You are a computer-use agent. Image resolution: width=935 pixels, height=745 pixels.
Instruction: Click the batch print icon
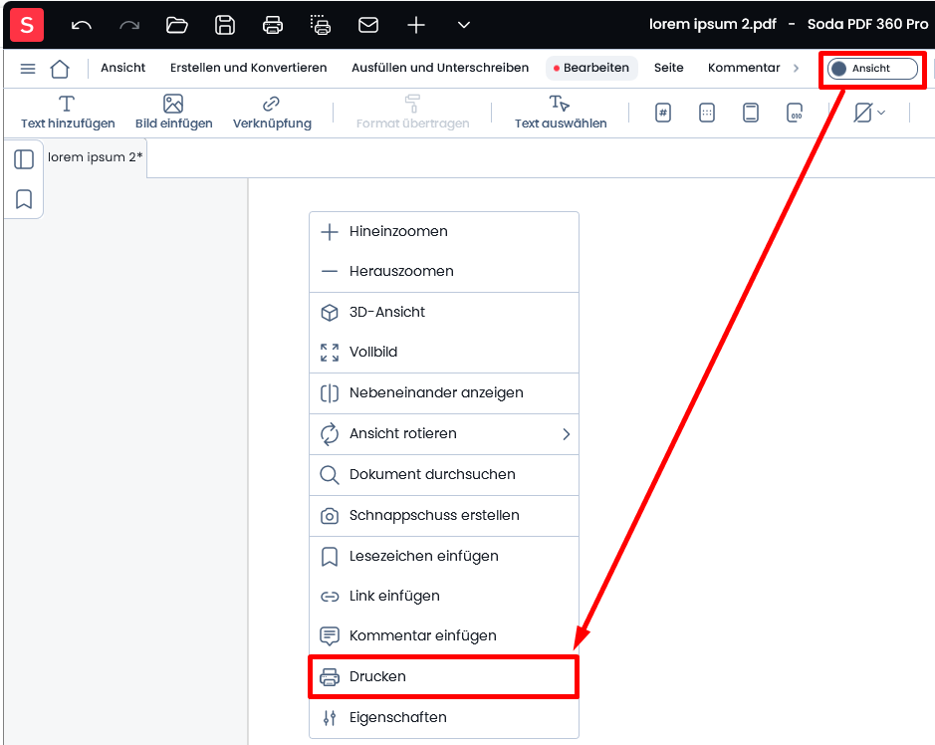pyautogui.click(x=321, y=25)
